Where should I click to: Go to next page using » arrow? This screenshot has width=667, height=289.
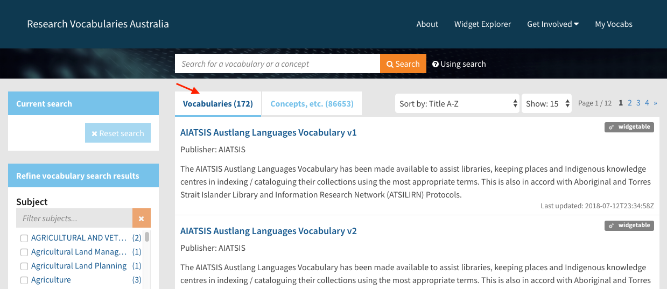point(655,103)
